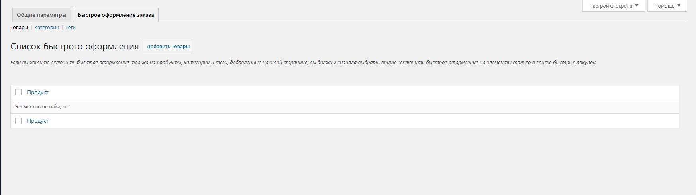This screenshot has width=696, height=195.
Task: Tick the select-all checkbox in table footer
Action: (18, 121)
